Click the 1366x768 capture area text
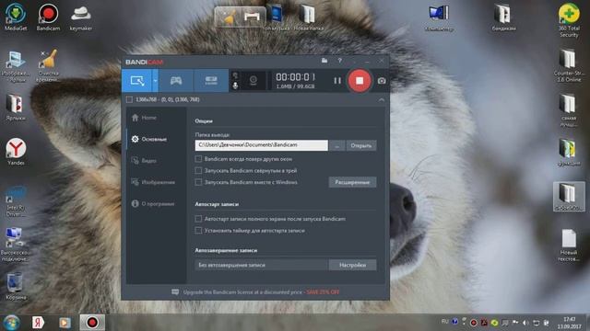Screen dimensions: 590x331 pyautogui.click(x=168, y=99)
